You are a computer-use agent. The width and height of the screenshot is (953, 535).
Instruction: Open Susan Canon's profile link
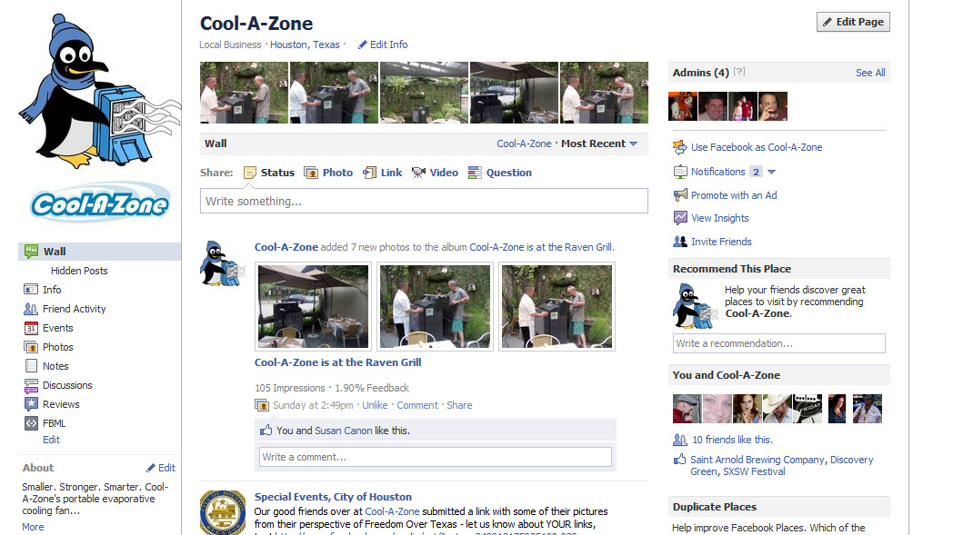(344, 431)
